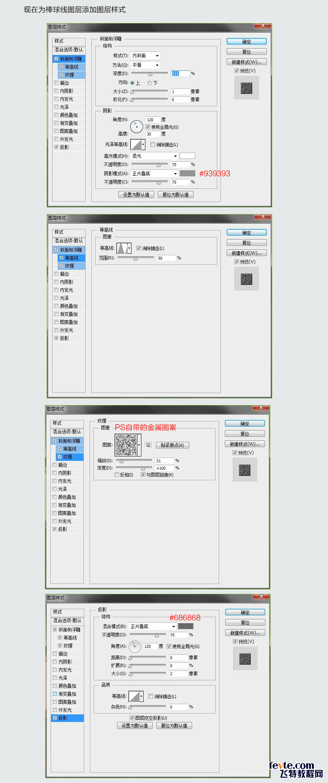The image size is (328, 783).
Task: Open the 高光模式 dropdown showing 柔光
Action: (x=154, y=156)
